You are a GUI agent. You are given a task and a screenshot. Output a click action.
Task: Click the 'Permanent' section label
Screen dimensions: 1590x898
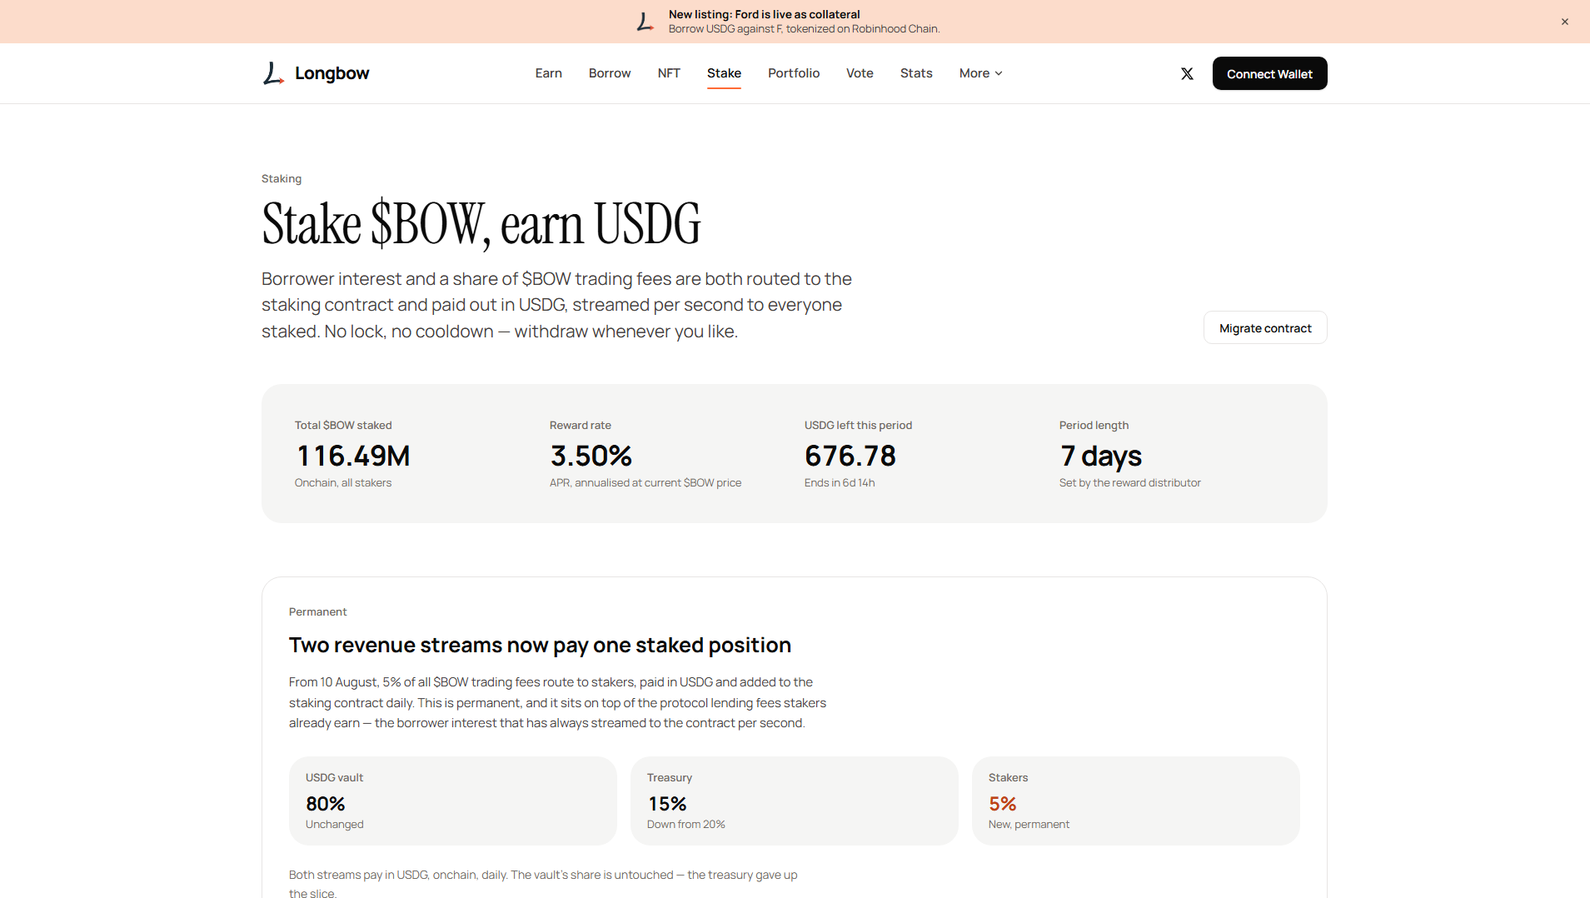click(317, 611)
